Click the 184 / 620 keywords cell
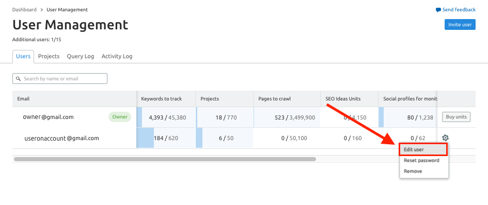 pyautogui.click(x=166, y=138)
